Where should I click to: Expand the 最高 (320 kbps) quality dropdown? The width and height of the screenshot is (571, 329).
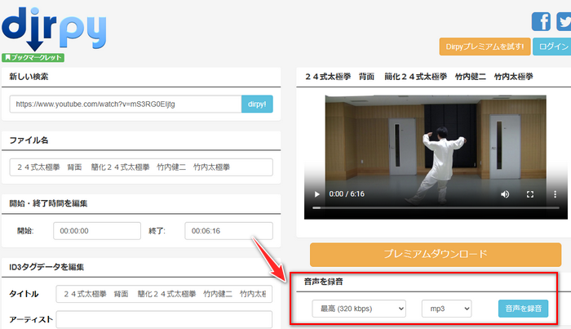pos(359,309)
